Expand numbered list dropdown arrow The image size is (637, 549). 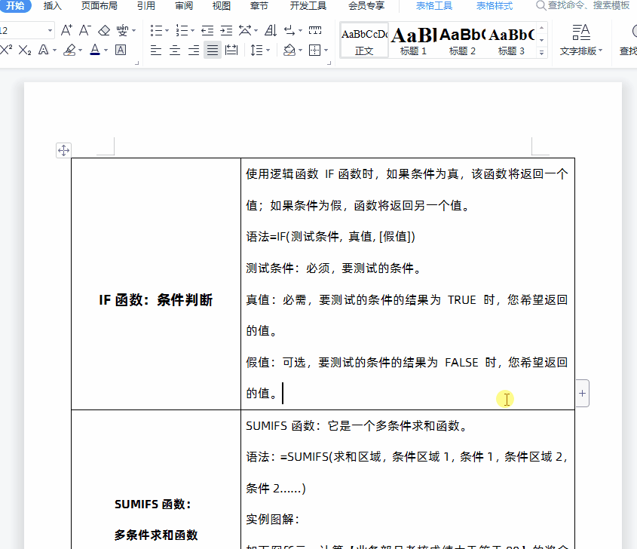192,31
